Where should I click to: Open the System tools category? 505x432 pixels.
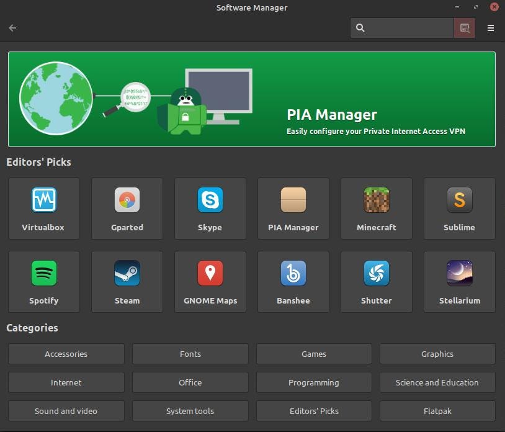point(190,411)
